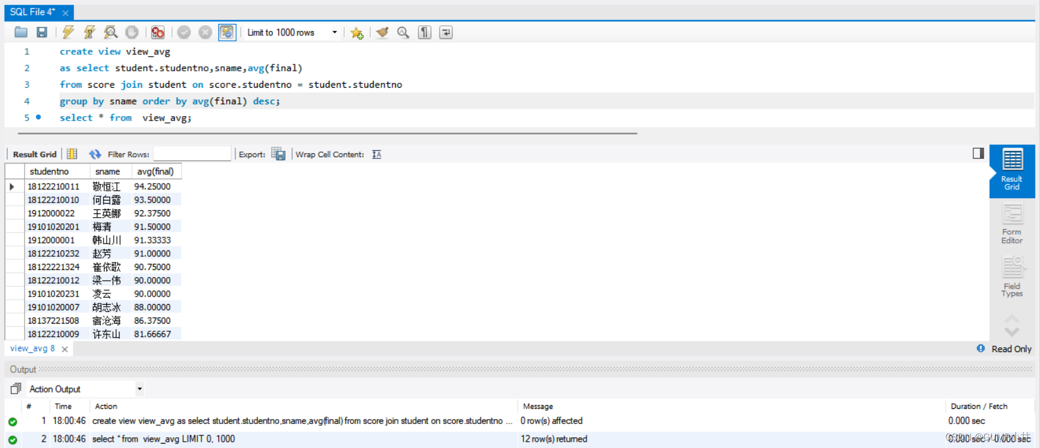This screenshot has height=448, width=1040.
Task: Toggle auto-commit mode
Action: click(227, 32)
